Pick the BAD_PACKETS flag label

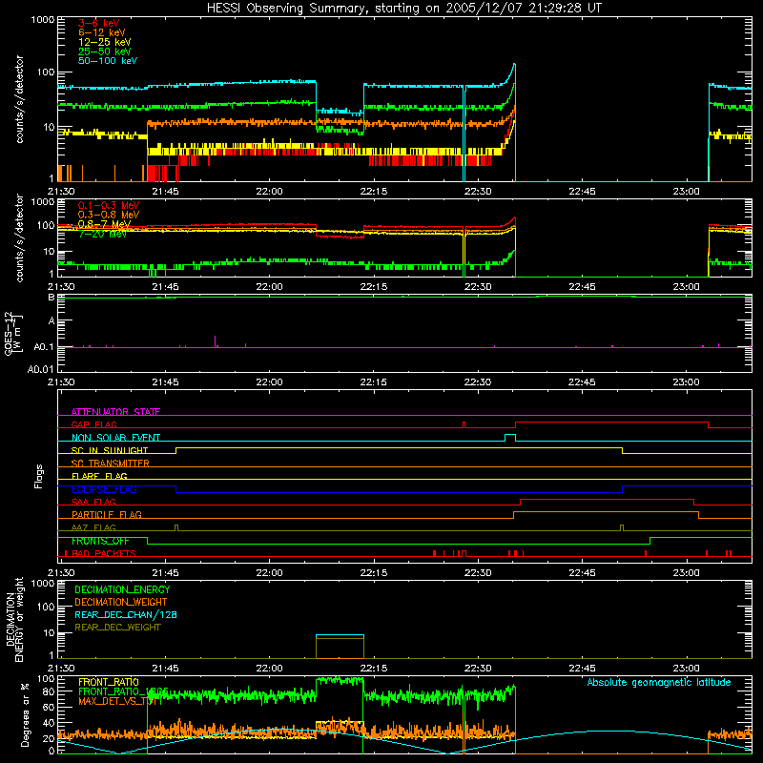pyautogui.click(x=103, y=553)
